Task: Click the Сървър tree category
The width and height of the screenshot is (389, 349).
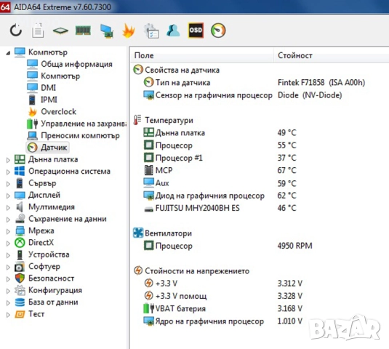Action: coord(36,183)
